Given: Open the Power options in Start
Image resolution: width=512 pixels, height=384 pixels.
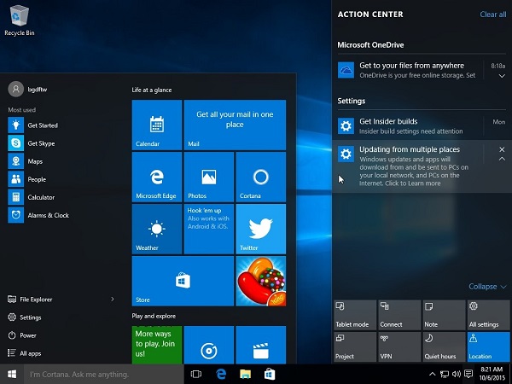Looking at the screenshot, I should pos(22,335).
